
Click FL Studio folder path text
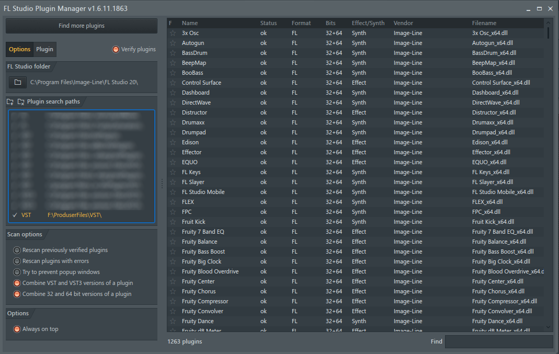coord(84,82)
